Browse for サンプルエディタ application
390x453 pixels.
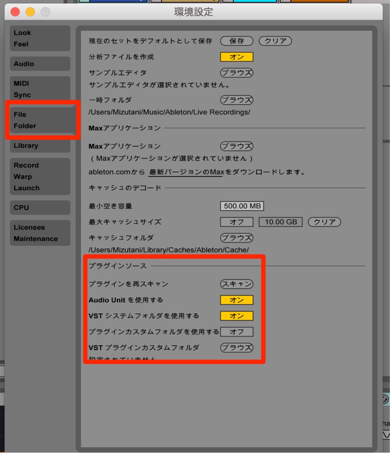[237, 73]
